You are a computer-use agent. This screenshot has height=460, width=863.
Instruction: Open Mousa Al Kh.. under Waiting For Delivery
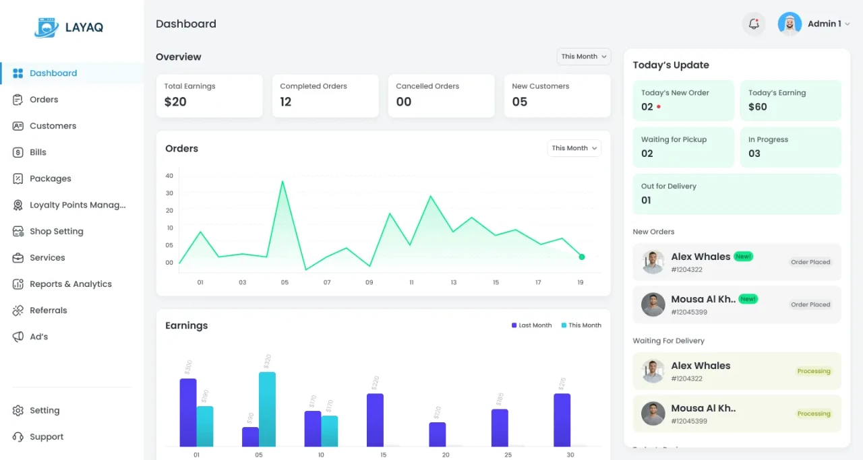(x=737, y=414)
